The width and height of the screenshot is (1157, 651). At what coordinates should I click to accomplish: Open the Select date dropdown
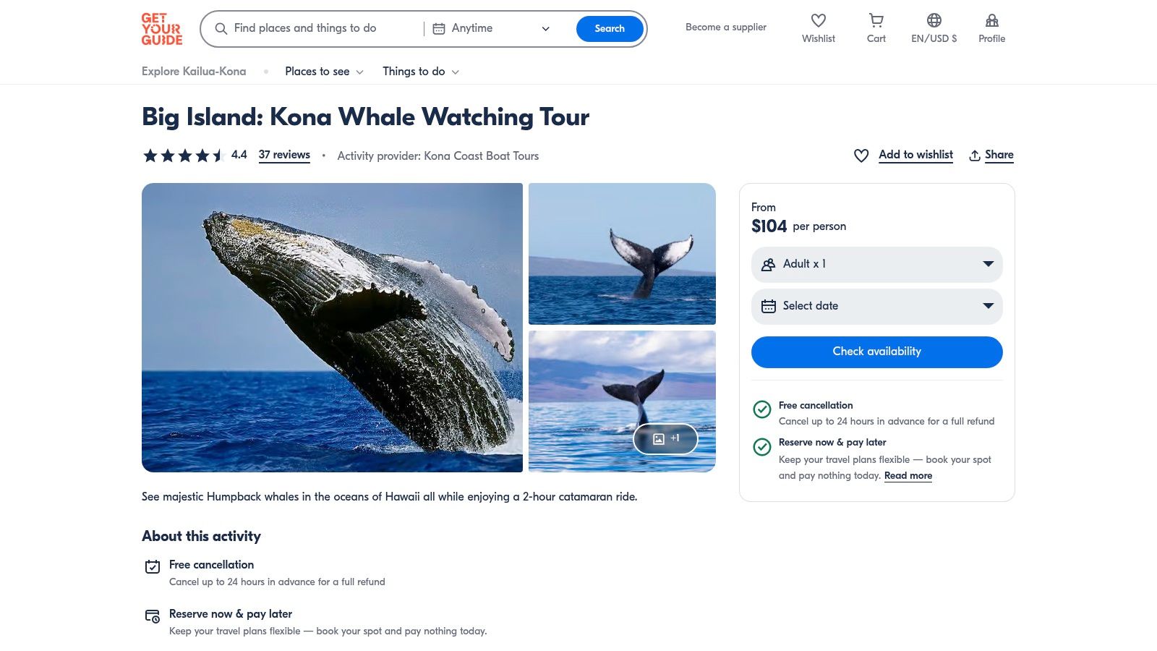tap(876, 306)
